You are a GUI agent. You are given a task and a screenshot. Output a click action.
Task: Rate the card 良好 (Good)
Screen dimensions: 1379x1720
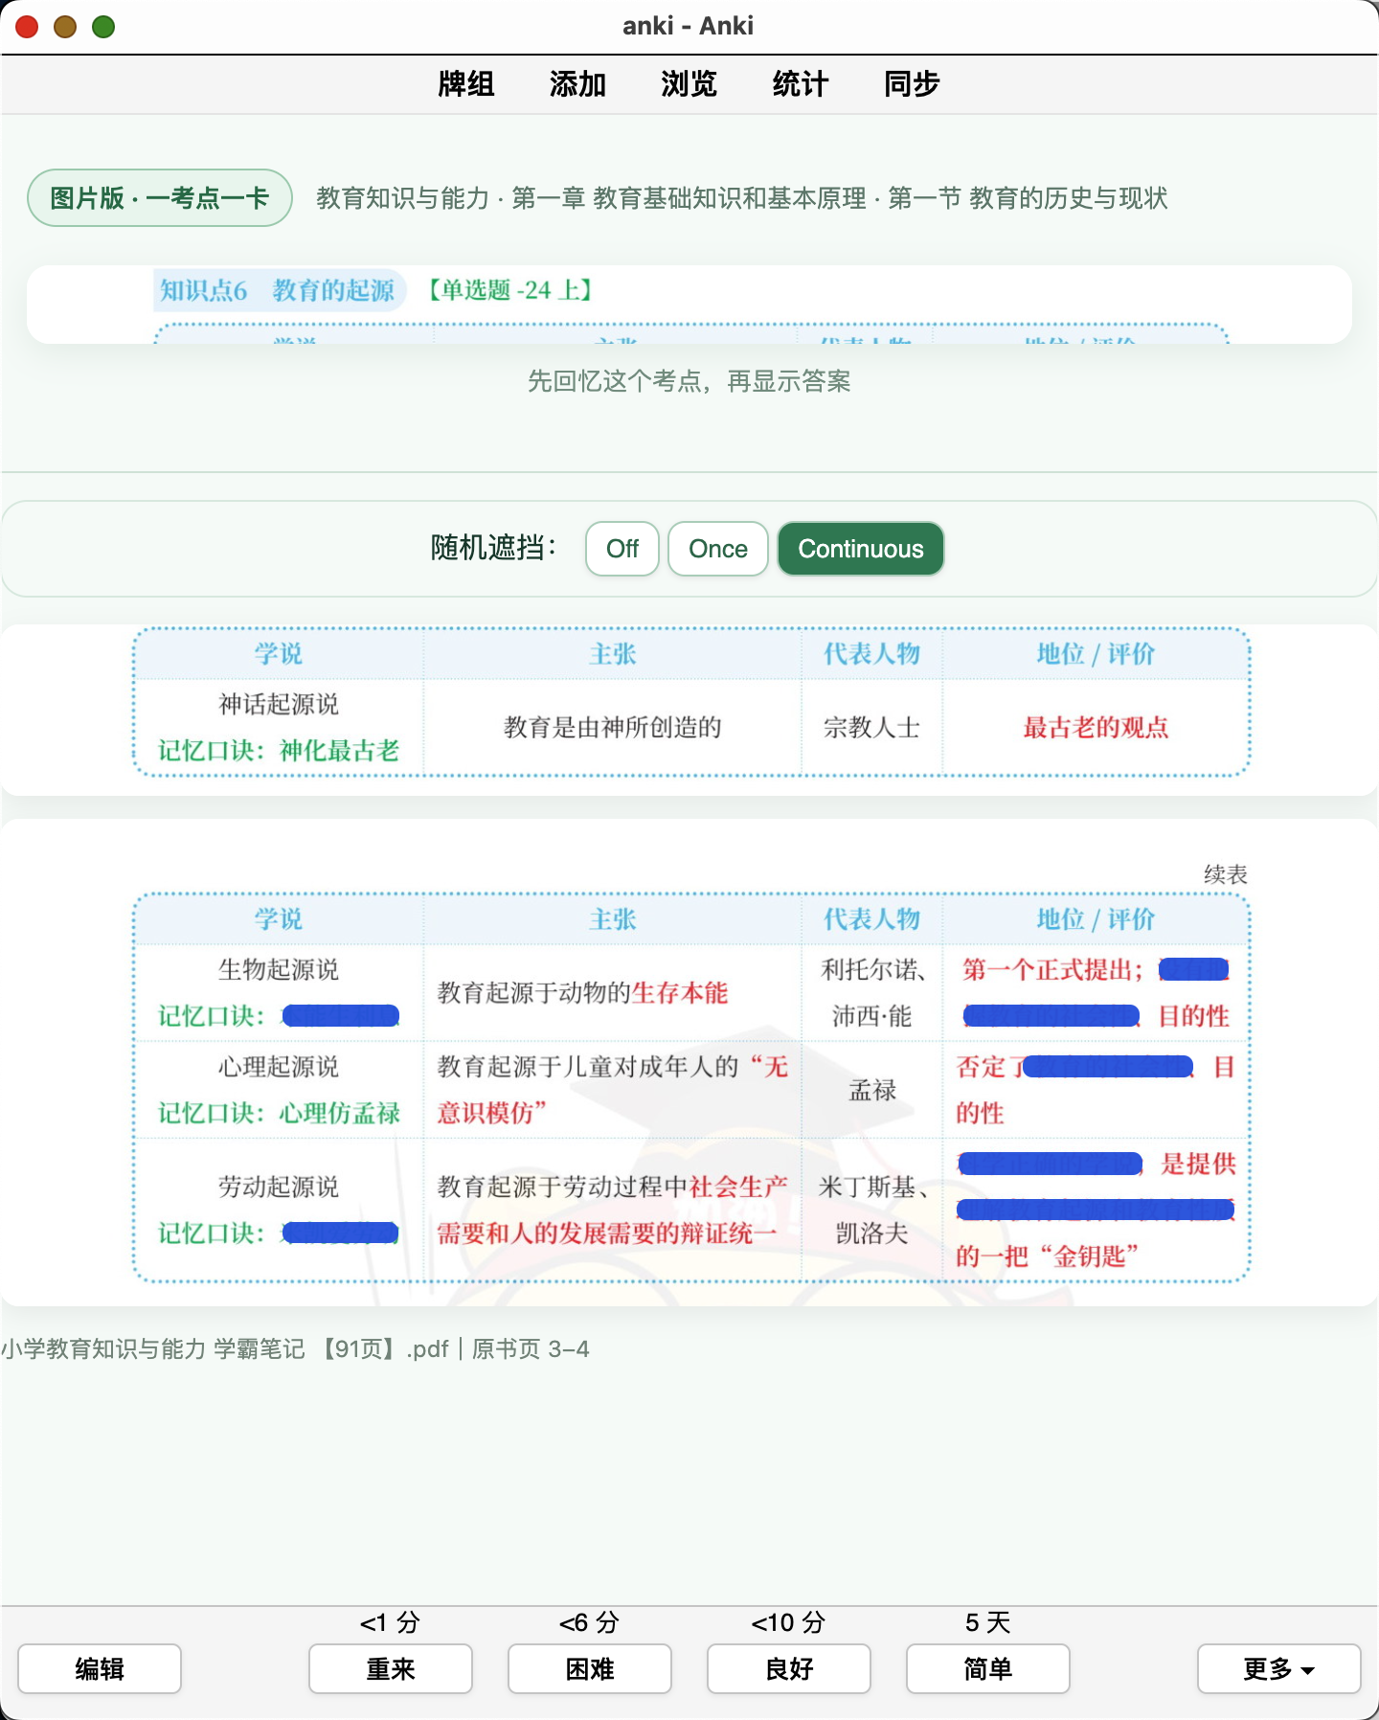click(789, 1669)
